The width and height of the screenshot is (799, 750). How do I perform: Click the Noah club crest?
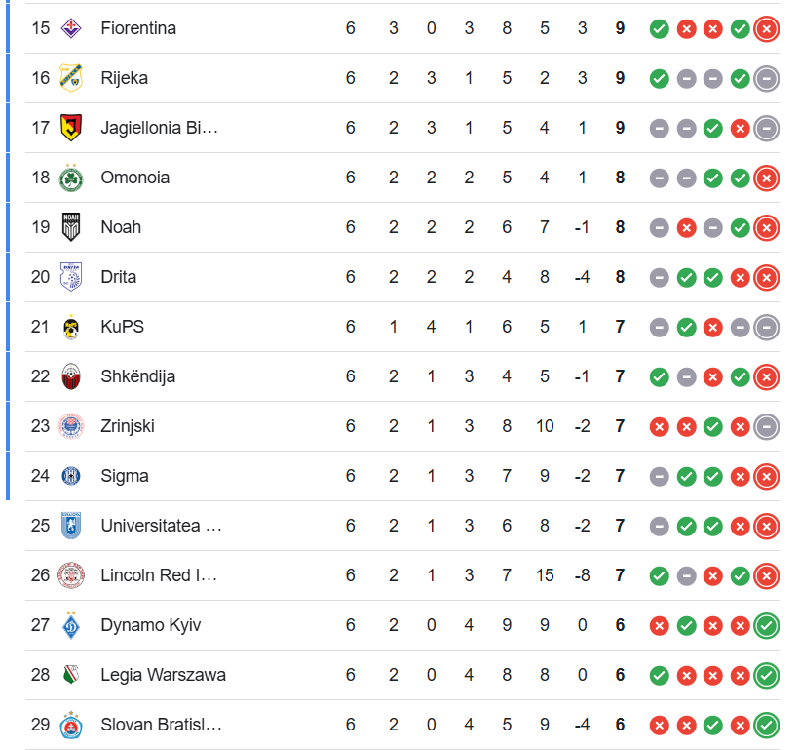[71, 227]
